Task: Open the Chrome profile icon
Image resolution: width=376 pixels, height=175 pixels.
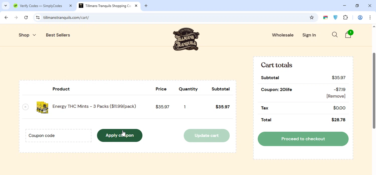Action: point(360,18)
